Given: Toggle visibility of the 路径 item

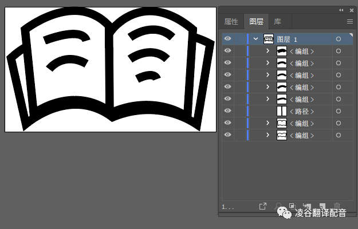Looking at the screenshot, I should click(x=228, y=111).
